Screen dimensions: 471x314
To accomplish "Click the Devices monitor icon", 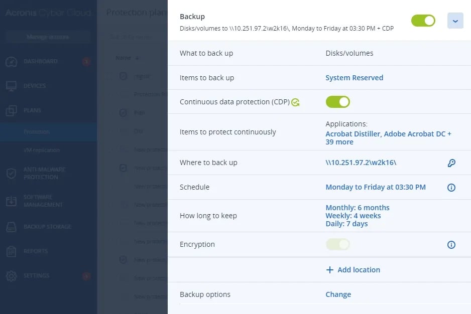I will click(x=12, y=86).
